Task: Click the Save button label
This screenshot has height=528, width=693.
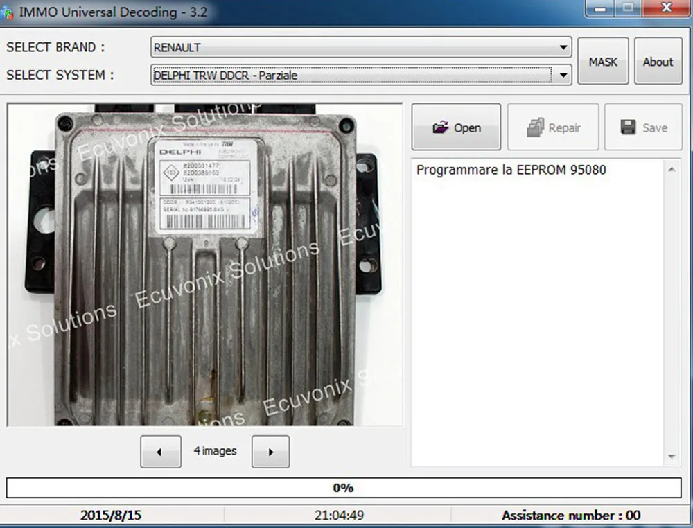Action: pyautogui.click(x=655, y=128)
